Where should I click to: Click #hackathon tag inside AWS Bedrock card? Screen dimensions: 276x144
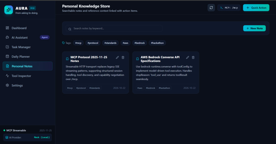(x=164, y=88)
